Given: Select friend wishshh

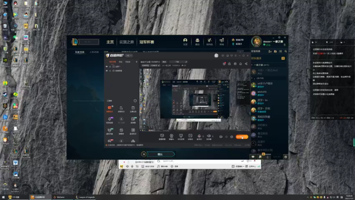Looking at the screenshot, I should (268, 93).
